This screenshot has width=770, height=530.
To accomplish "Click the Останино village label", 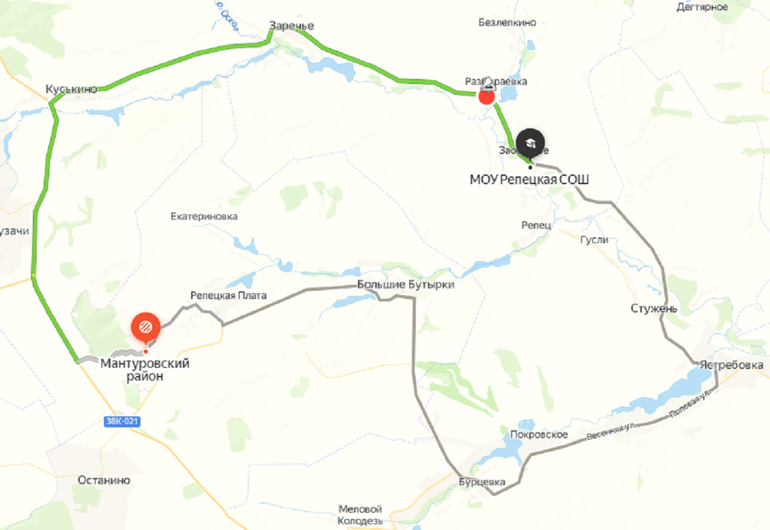I will tap(104, 480).
